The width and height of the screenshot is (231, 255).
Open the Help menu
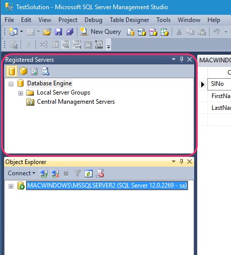point(214,20)
